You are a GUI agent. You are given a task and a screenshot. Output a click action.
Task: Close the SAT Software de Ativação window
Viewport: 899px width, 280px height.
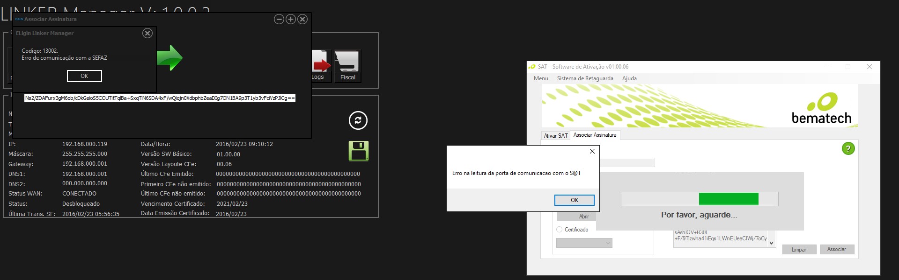point(870,67)
